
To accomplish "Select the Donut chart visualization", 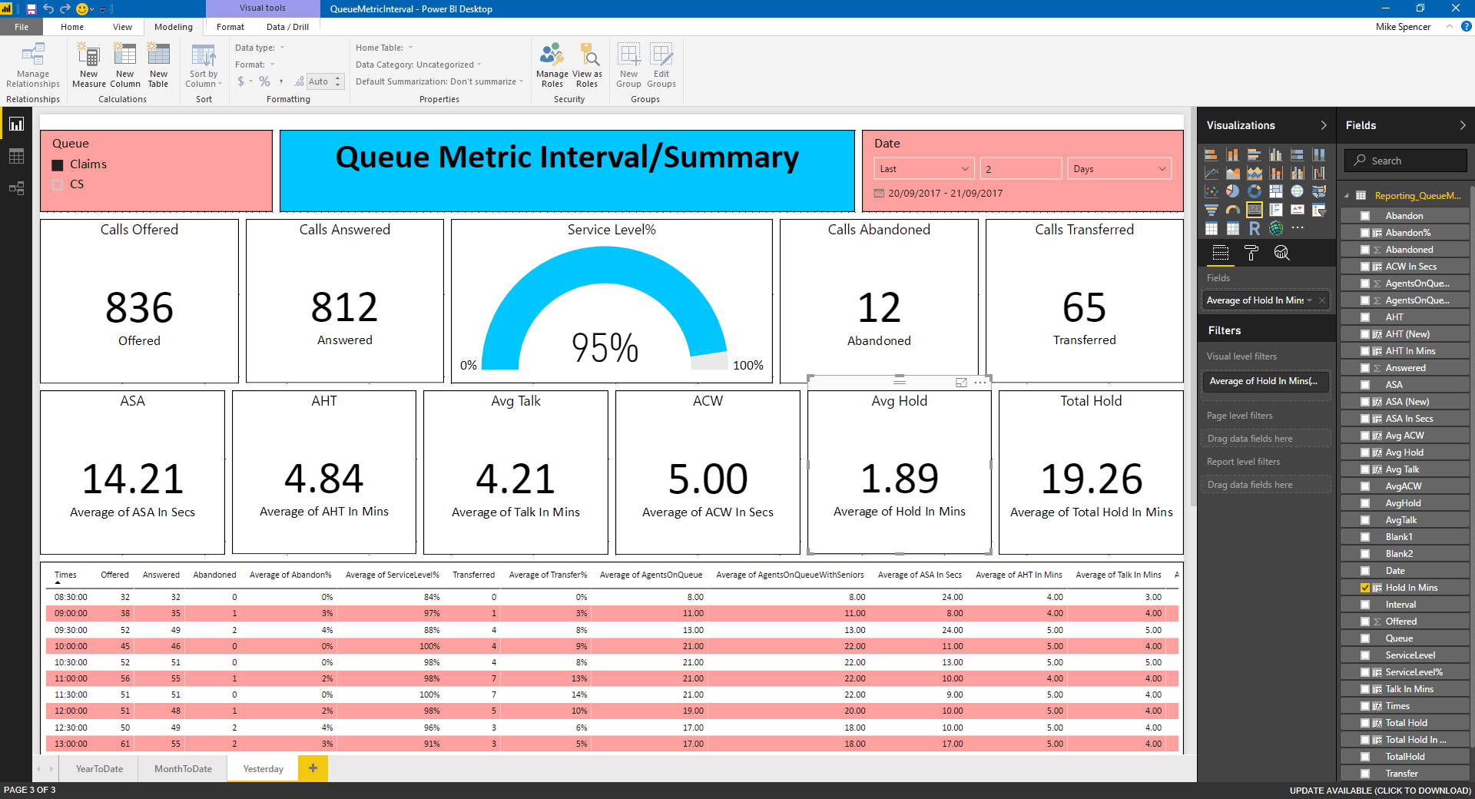I will (x=1254, y=191).
